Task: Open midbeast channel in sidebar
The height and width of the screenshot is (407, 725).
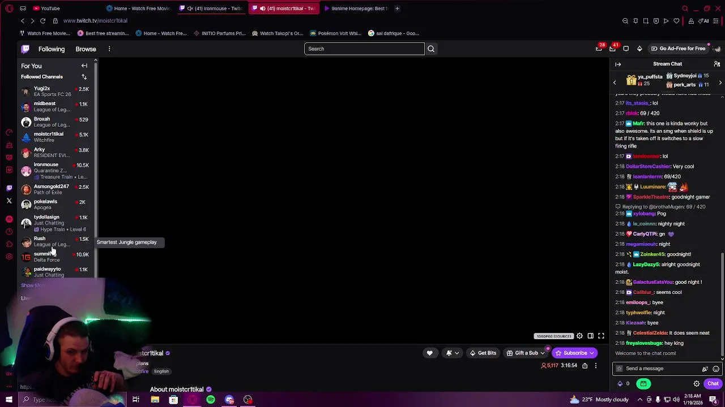Action: pos(55,107)
